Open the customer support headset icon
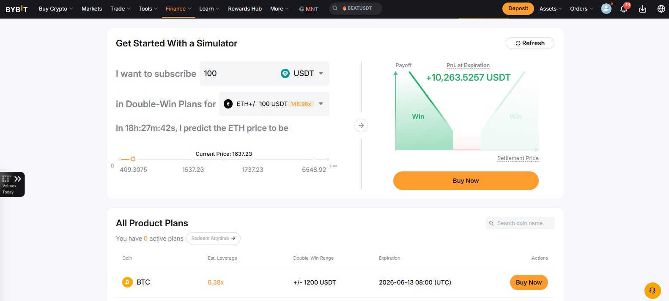The width and height of the screenshot is (669, 301). click(652, 290)
